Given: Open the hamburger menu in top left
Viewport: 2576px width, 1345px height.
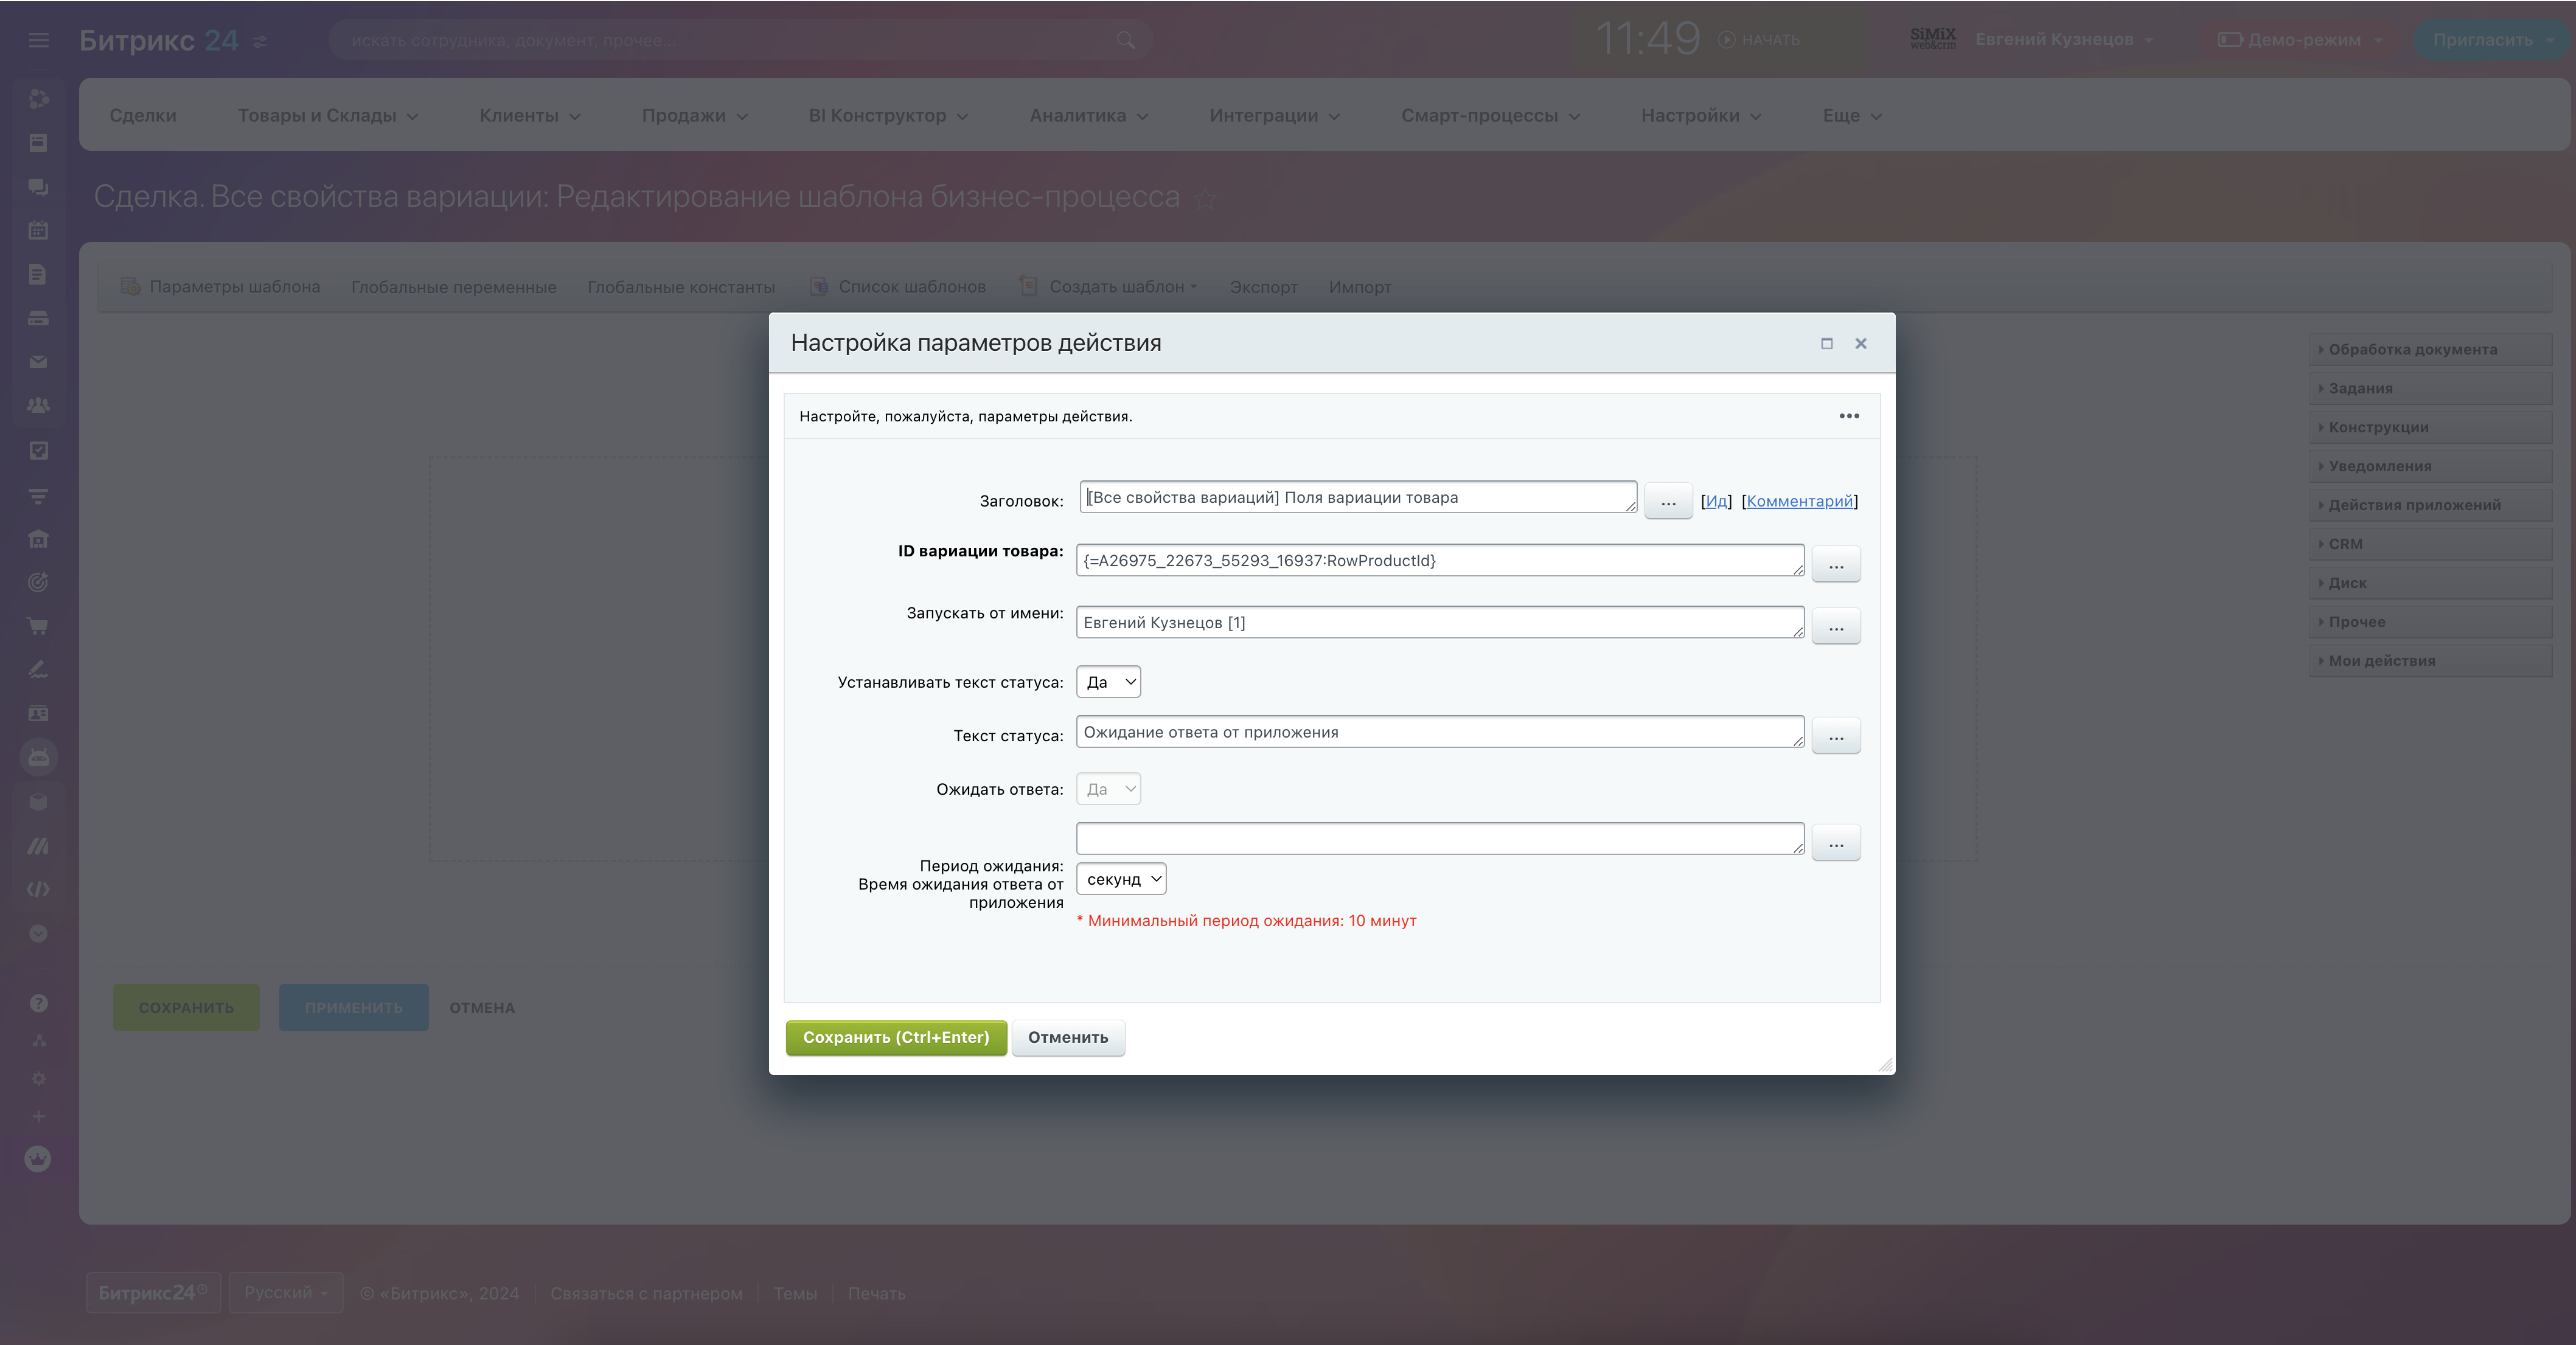Looking at the screenshot, I should click(x=38, y=40).
